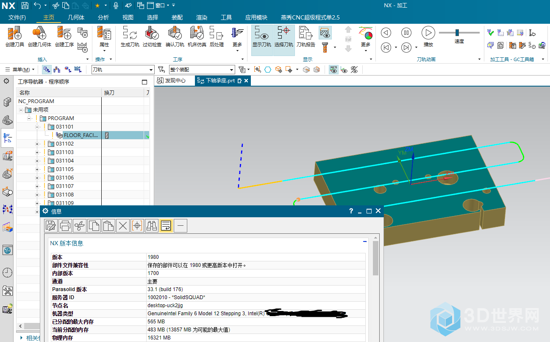Open the web browser globe icon in sidebar
550x342 pixels.
coord(7,250)
